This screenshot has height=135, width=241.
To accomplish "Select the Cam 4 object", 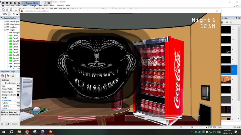I will pyautogui.click(x=15, y=44).
